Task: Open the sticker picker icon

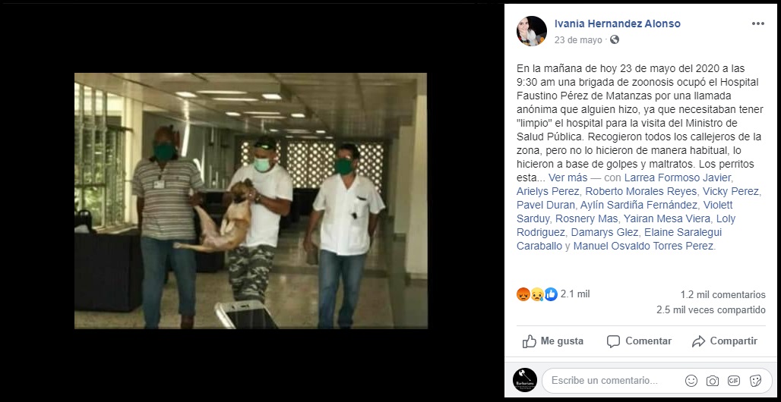Action: click(x=755, y=381)
